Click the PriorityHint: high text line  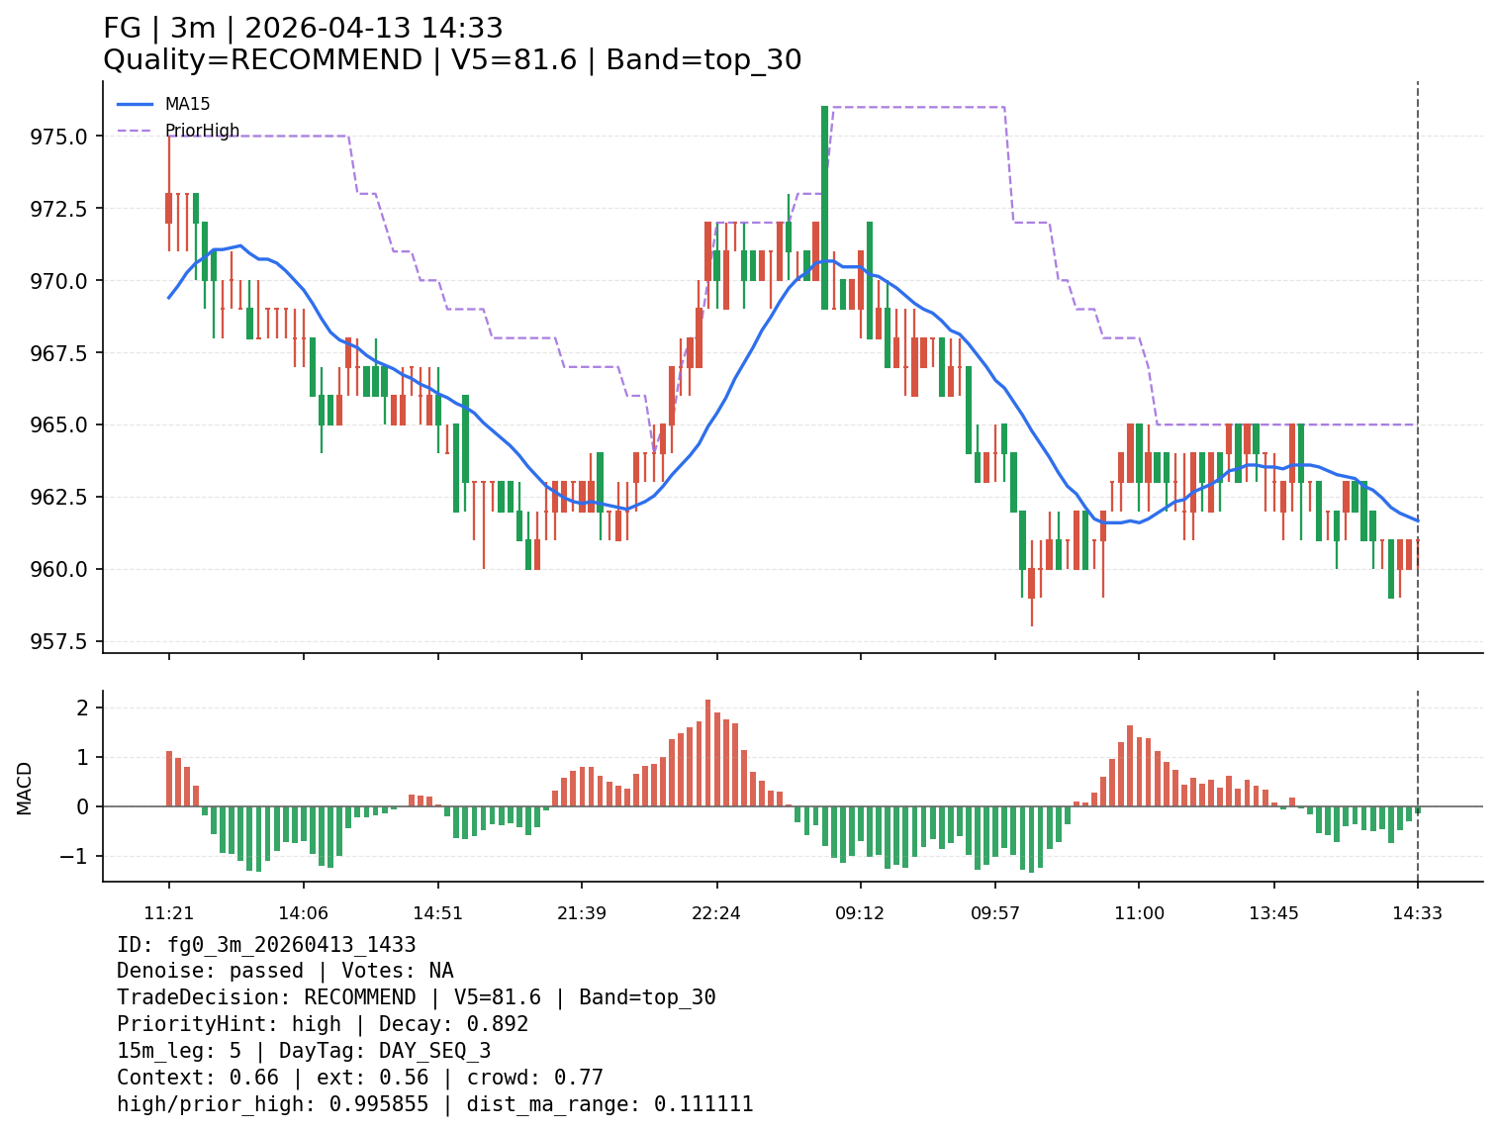pyautogui.click(x=323, y=1024)
